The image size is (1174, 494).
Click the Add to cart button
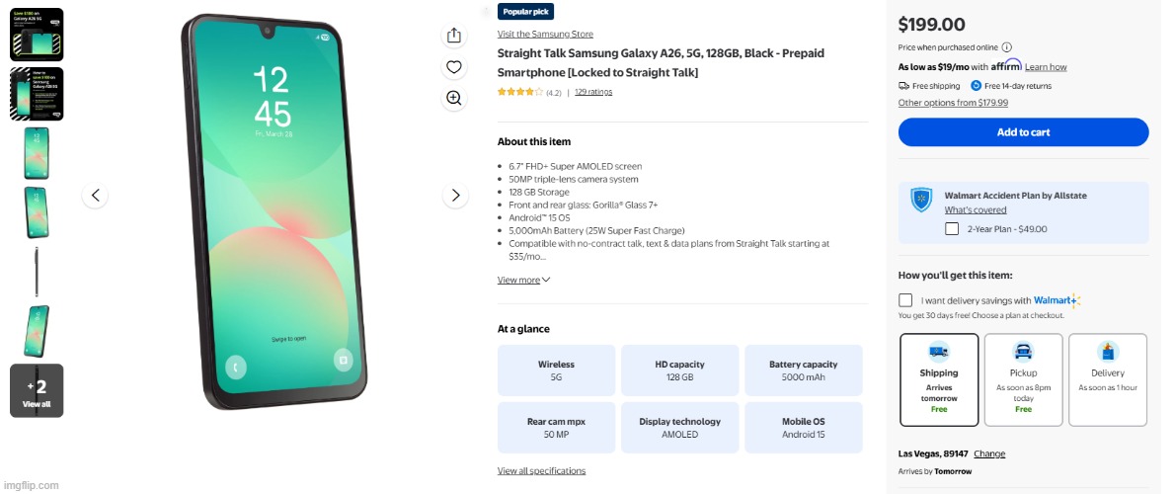pos(1023,132)
